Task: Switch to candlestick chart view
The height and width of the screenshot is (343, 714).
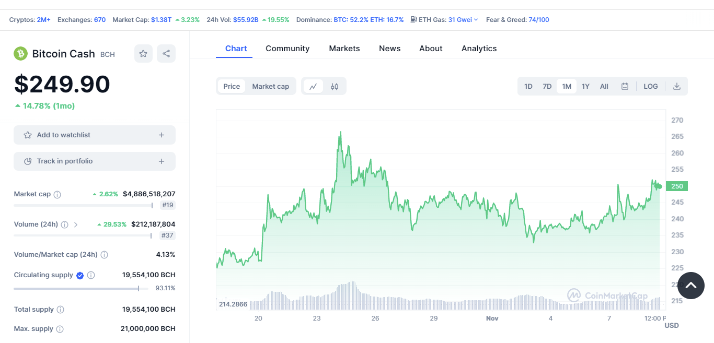Action: [335, 87]
